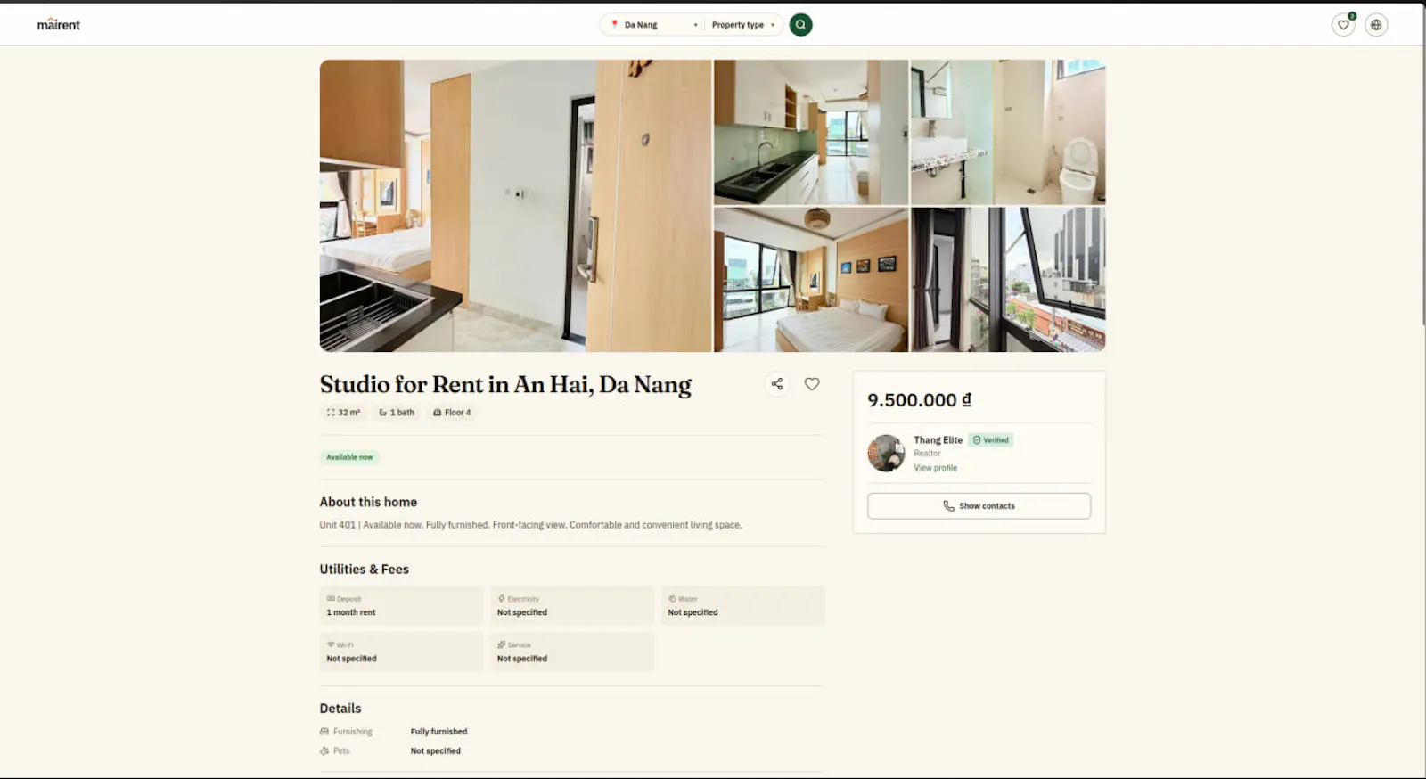Open the kitchen photo thumbnail
Screen dimensions: 1426x779
click(x=811, y=132)
